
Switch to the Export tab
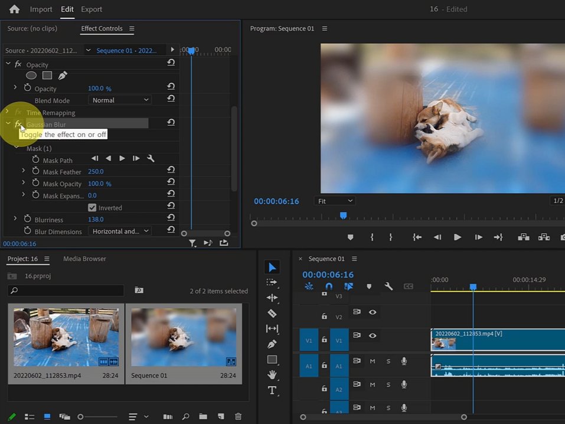click(92, 9)
